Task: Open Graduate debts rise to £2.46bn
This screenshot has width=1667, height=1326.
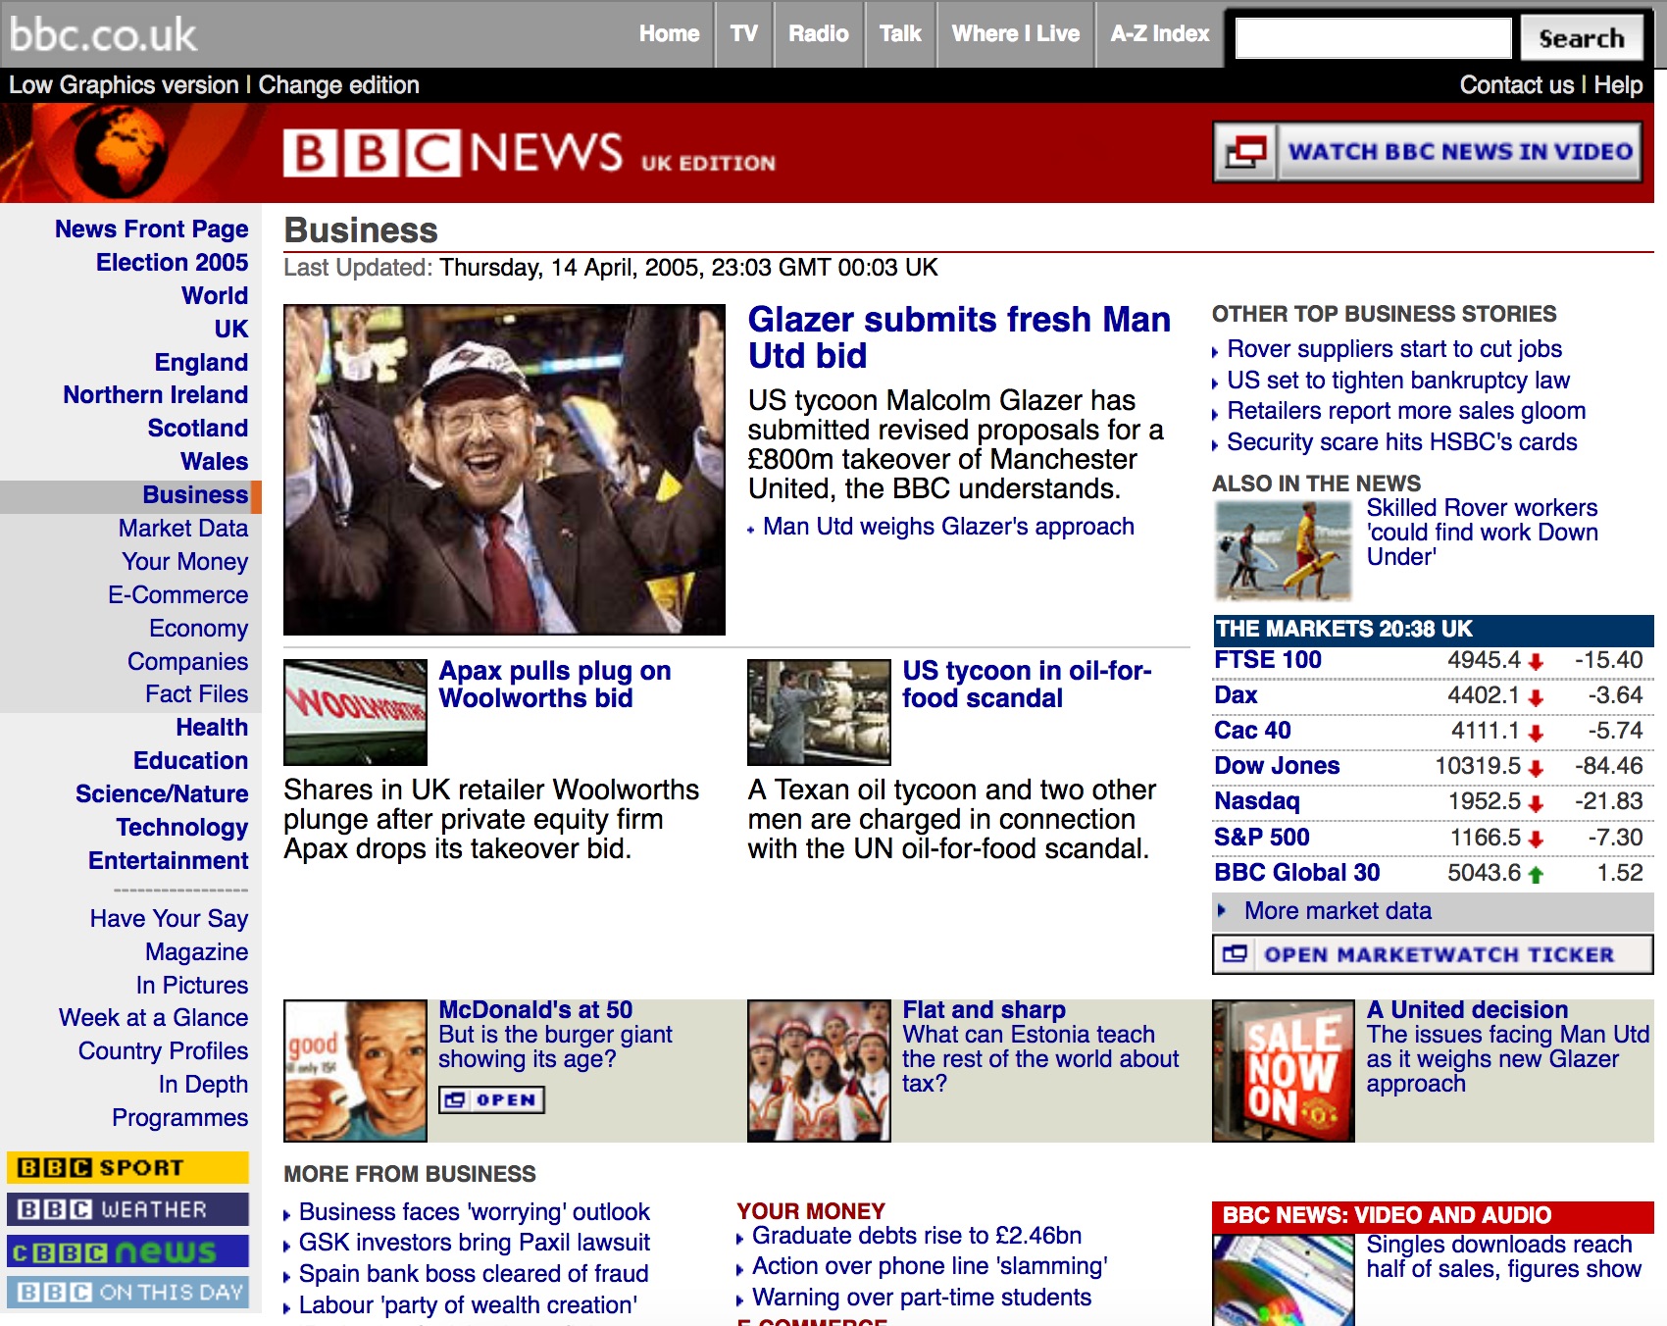Action: point(917,1236)
